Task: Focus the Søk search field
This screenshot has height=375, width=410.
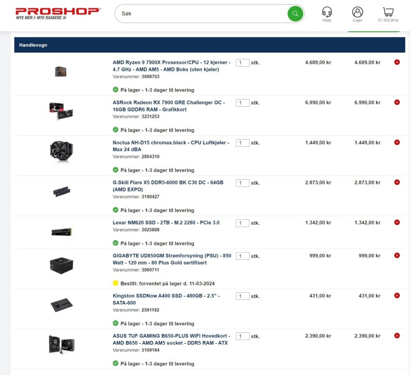Action: click(x=201, y=14)
